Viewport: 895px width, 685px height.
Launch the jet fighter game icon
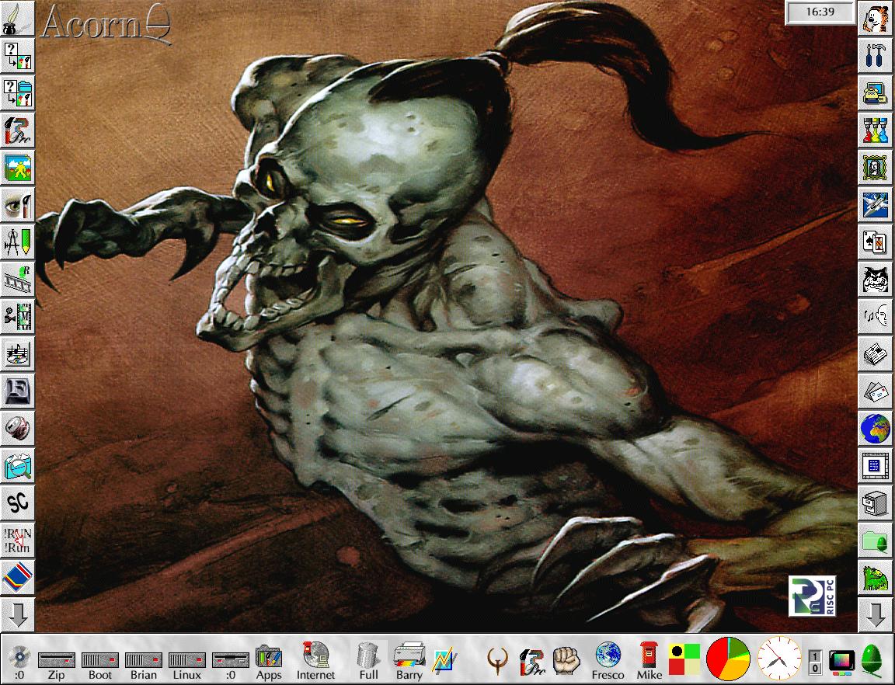(x=875, y=205)
